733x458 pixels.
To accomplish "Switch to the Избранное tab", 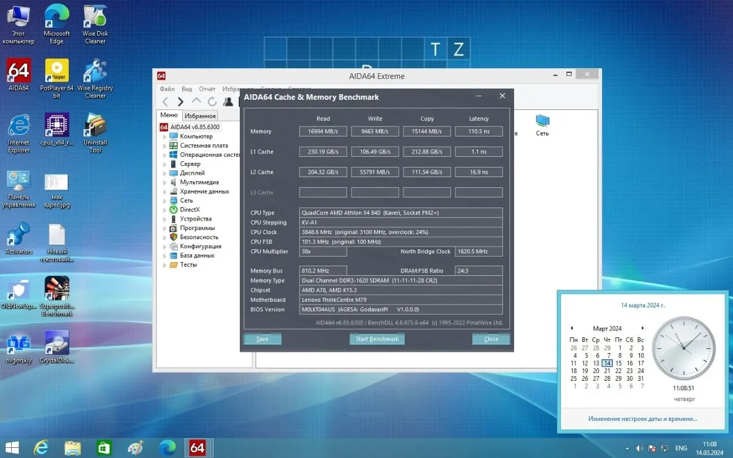I will coord(200,115).
